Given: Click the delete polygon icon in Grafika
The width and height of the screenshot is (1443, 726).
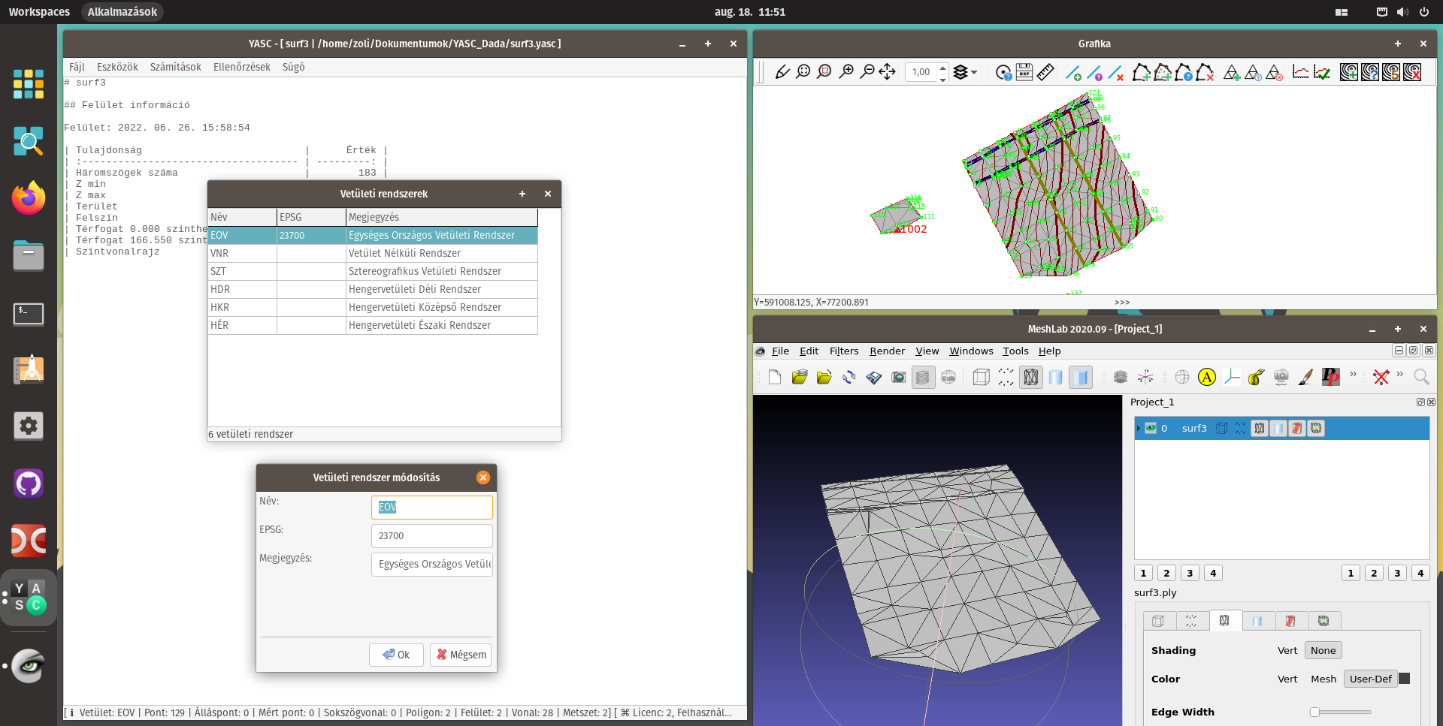Looking at the screenshot, I should [x=1205, y=72].
